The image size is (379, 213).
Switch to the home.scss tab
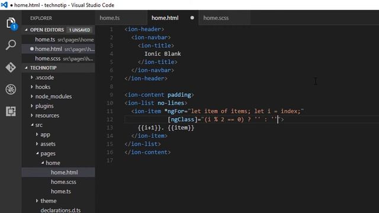click(x=216, y=18)
